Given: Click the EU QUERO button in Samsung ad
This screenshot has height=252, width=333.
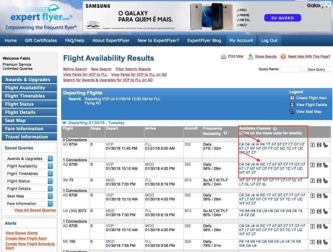Looking at the screenshot, I should pyautogui.click(x=283, y=18).
